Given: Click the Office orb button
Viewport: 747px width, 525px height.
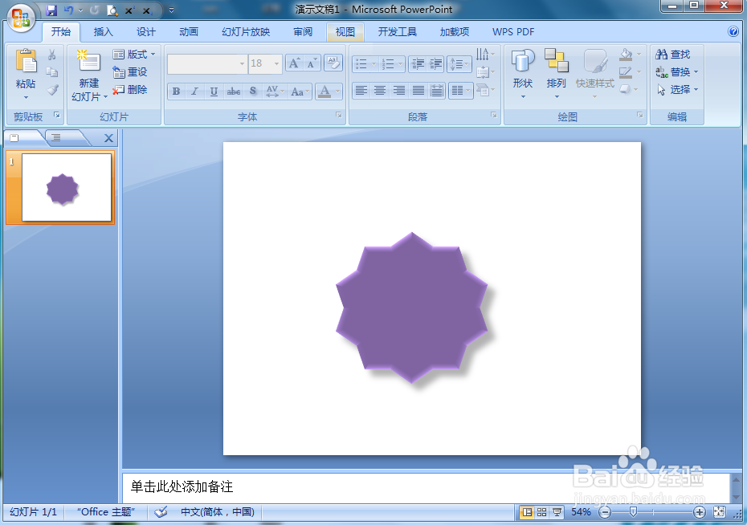Looking at the screenshot, I should click(x=21, y=18).
